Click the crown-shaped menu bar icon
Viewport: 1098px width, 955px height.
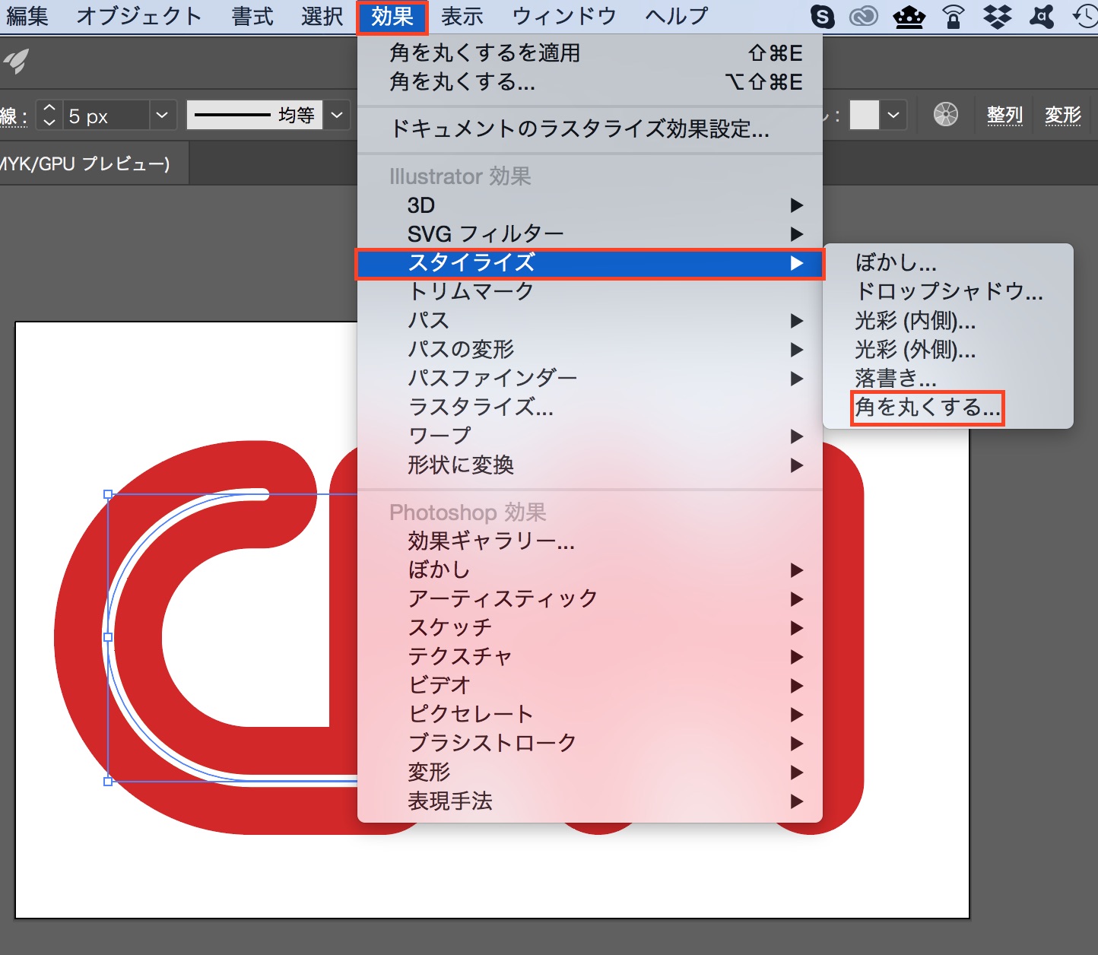[909, 16]
